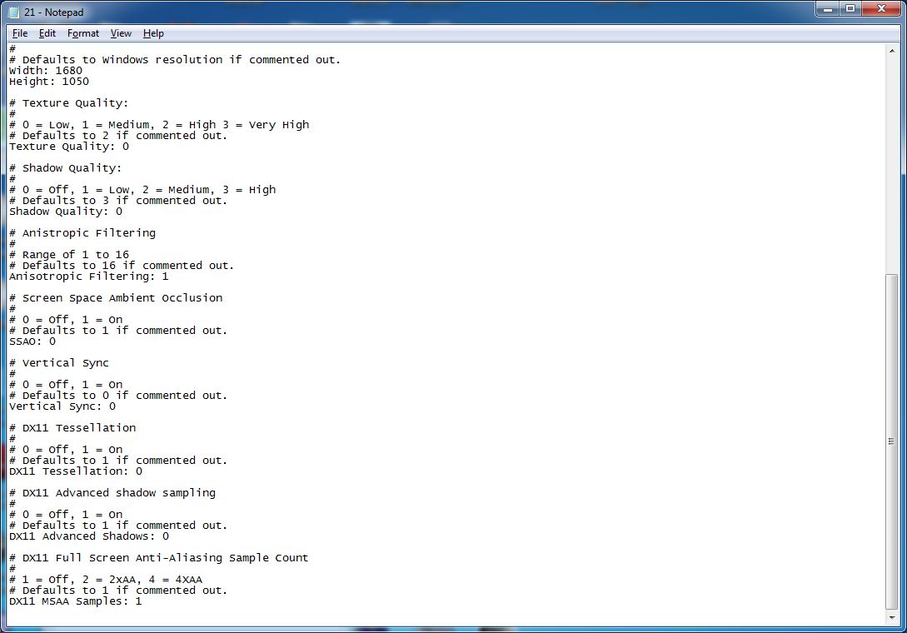Click the 'Anisotropic Filtering: 1' line

coord(88,276)
